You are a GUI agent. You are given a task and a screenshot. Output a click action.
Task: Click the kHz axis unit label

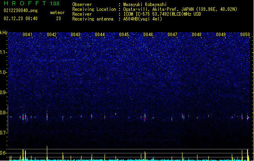(4, 33)
